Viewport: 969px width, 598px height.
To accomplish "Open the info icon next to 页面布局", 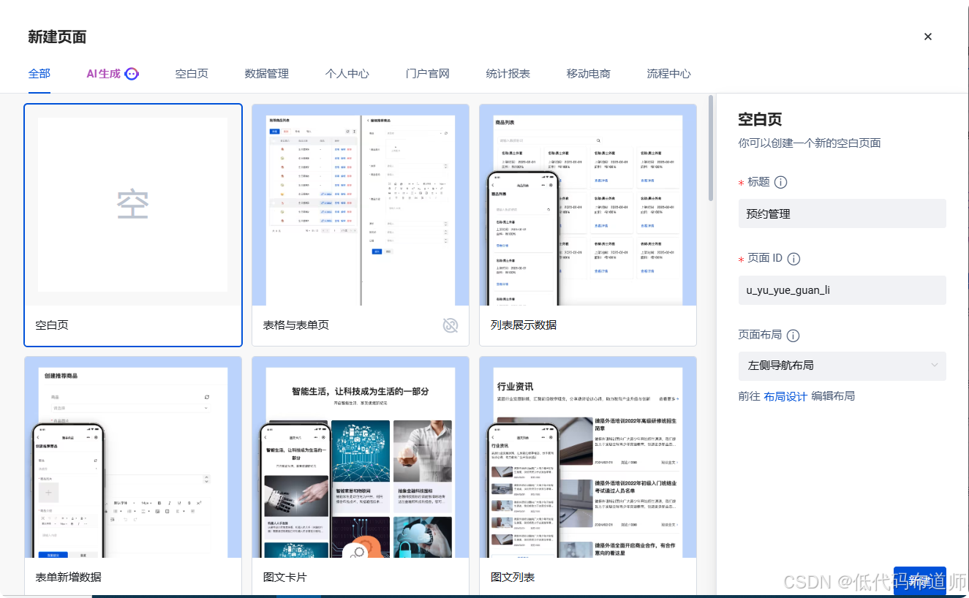I will pos(793,336).
